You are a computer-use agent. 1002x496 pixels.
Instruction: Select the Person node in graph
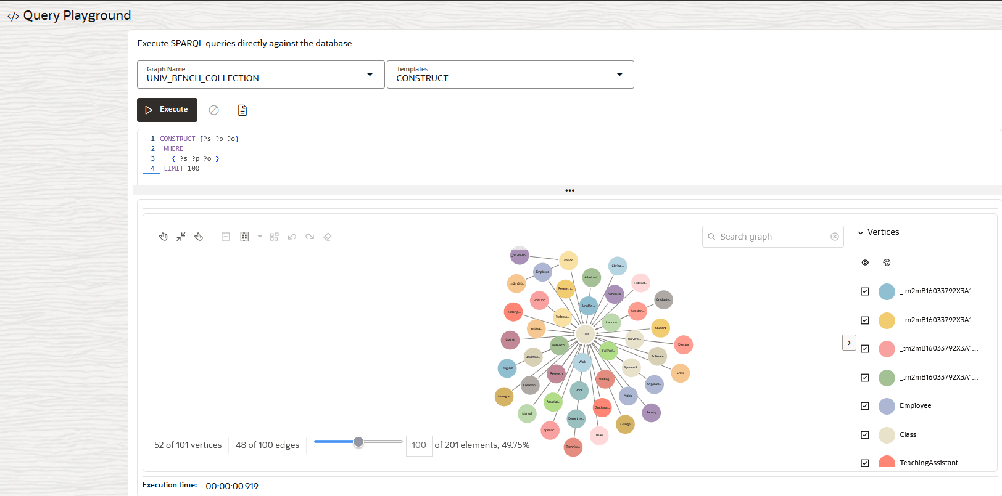(x=568, y=260)
